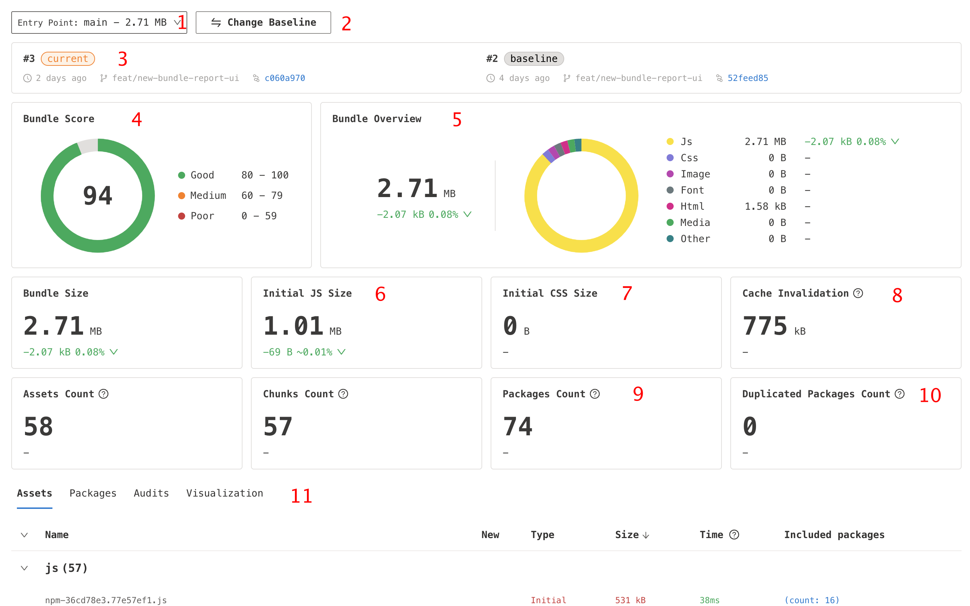
Task: Click the Assets Count value 58
Action: pos(38,427)
